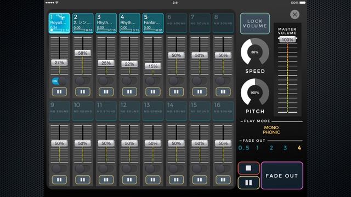The image size is (351, 197).
Task: Toggle the loop switch on channel 6
Action: (x=176, y=81)
